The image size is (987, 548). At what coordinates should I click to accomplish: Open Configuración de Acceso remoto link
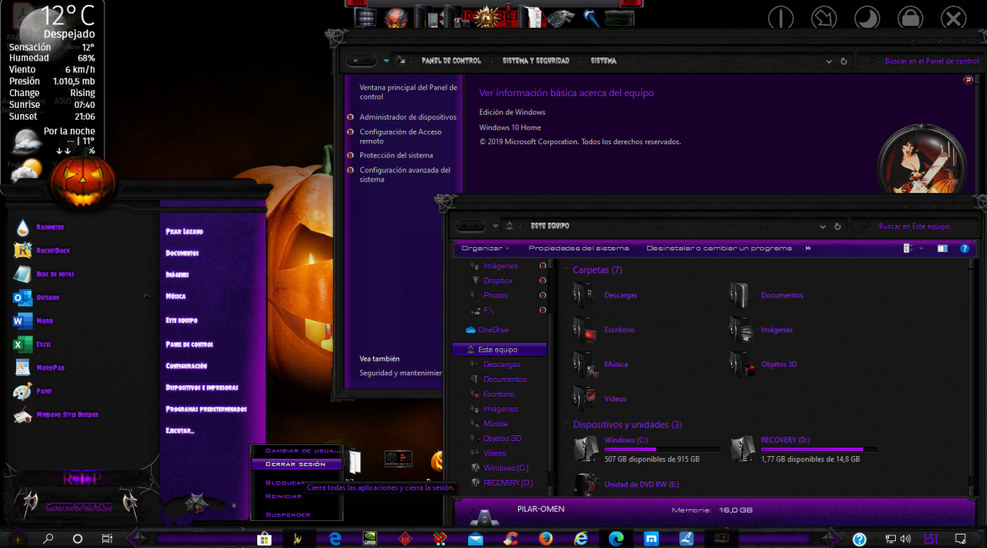coord(401,137)
